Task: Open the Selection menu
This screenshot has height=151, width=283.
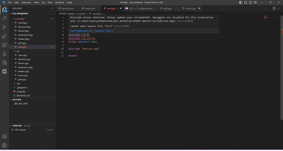Action: point(26,2)
